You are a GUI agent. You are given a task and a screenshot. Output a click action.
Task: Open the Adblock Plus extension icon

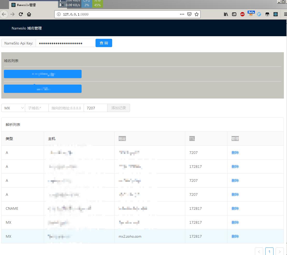coord(242,14)
